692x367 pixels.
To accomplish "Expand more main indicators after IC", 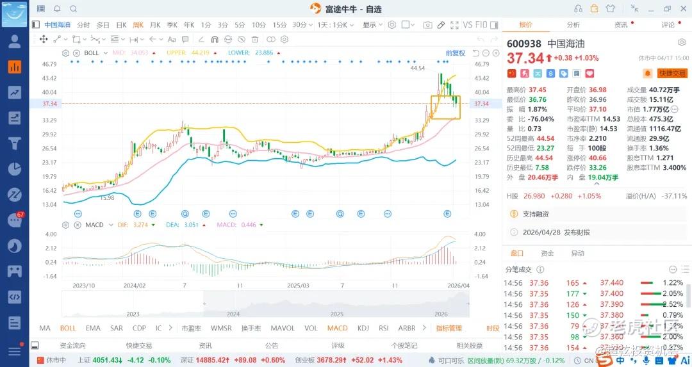I will (x=170, y=328).
